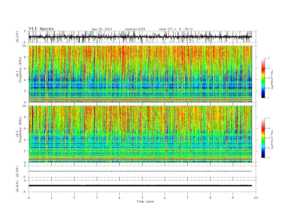Viewport: 288px width, 222px height.
Task: Click the 'ch.4(V)' axis label
Action: pos(17,186)
